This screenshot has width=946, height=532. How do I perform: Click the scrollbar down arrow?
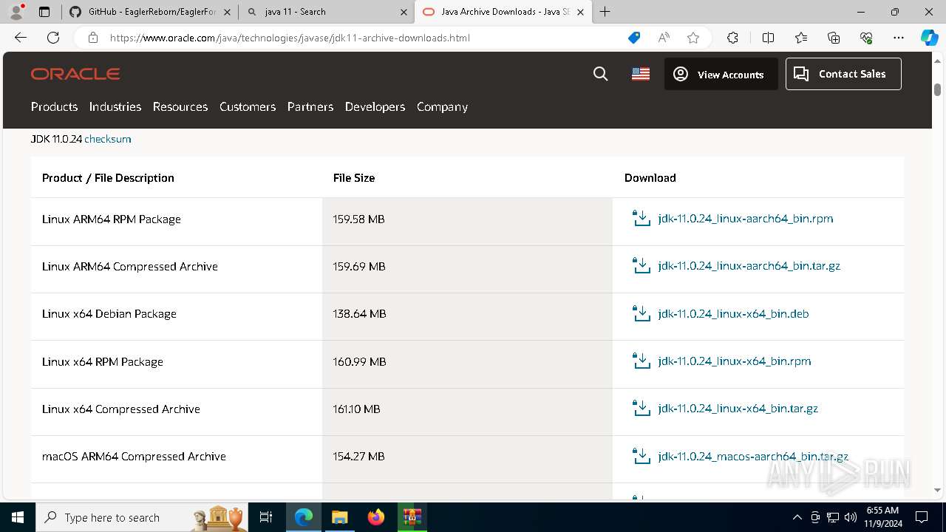[938, 490]
